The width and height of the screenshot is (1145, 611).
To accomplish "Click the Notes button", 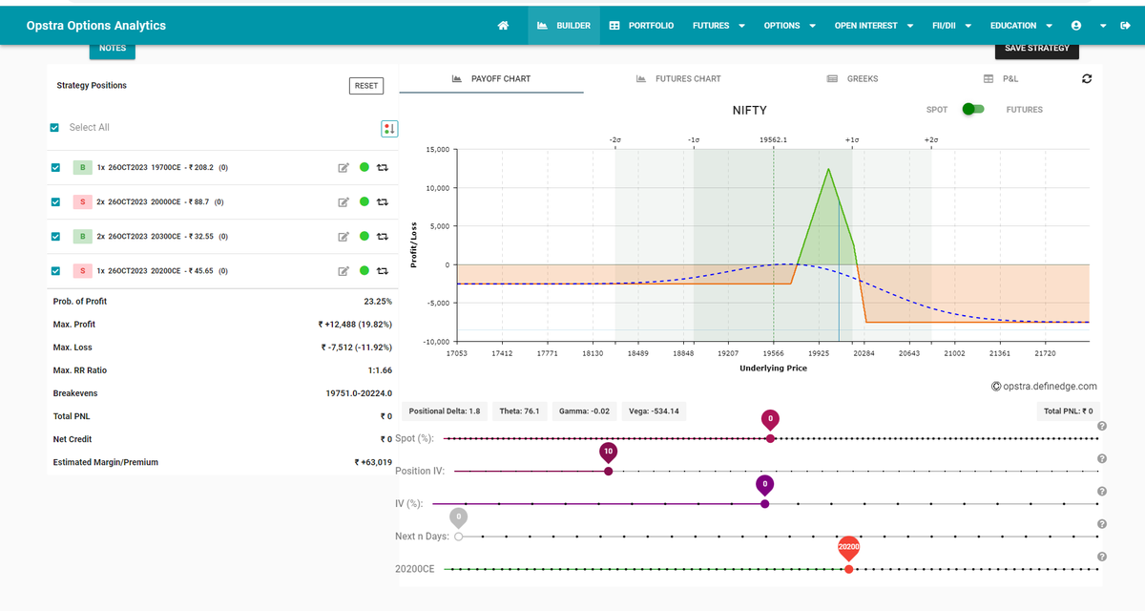I will [113, 49].
